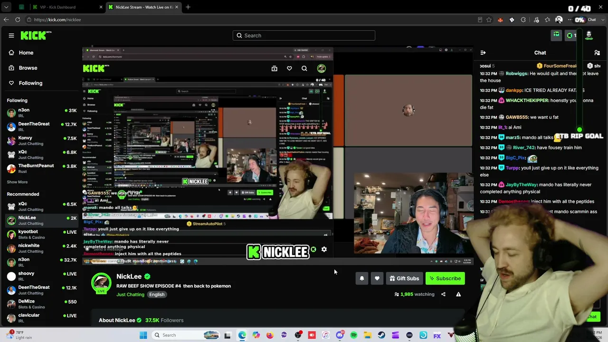The image size is (608, 342).
Task: Refresh the Kick page
Action: (x=18, y=20)
